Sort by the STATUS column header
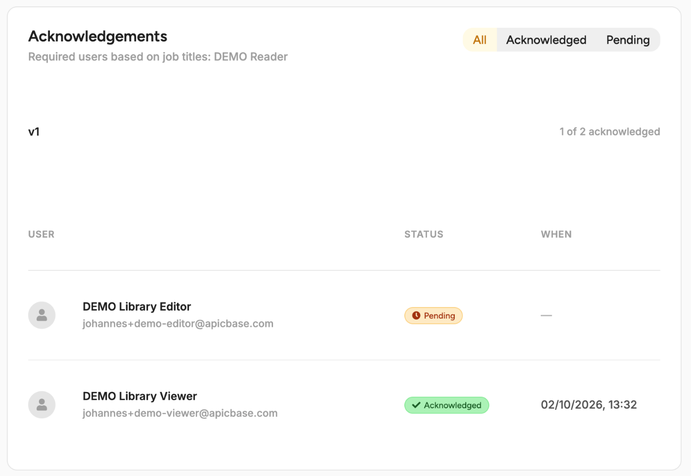 tap(424, 234)
